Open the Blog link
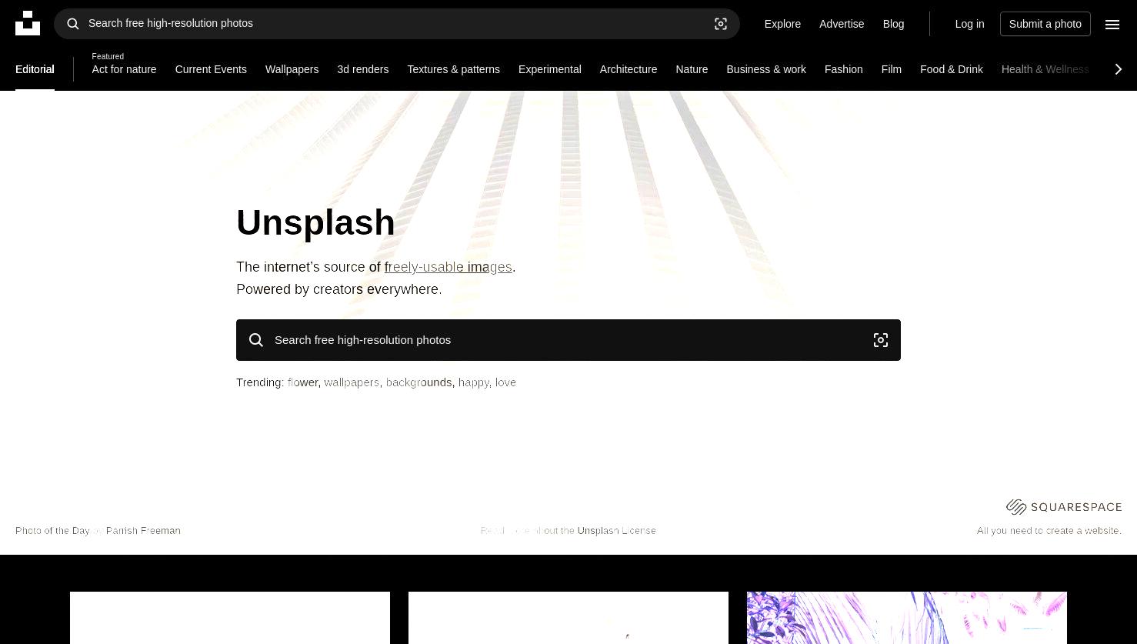 (x=893, y=24)
